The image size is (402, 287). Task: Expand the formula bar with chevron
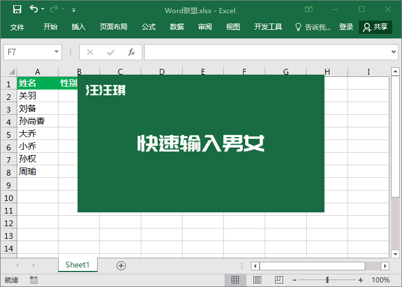point(394,52)
